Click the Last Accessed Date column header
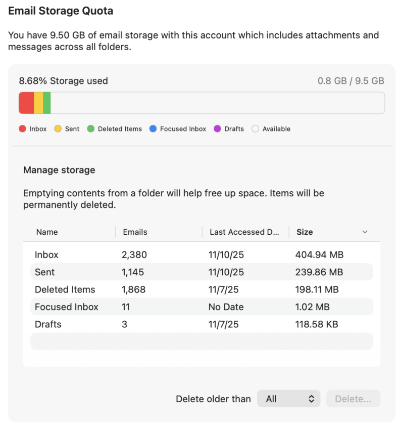400x429 pixels. point(245,232)
